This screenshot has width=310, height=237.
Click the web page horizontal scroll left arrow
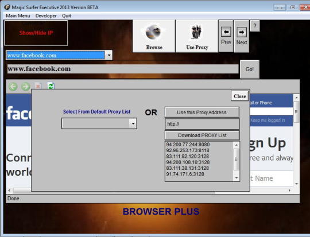(9, 191)
